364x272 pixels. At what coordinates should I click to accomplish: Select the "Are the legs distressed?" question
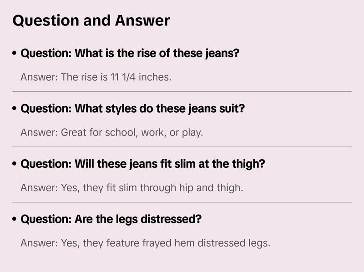(111, 219)
